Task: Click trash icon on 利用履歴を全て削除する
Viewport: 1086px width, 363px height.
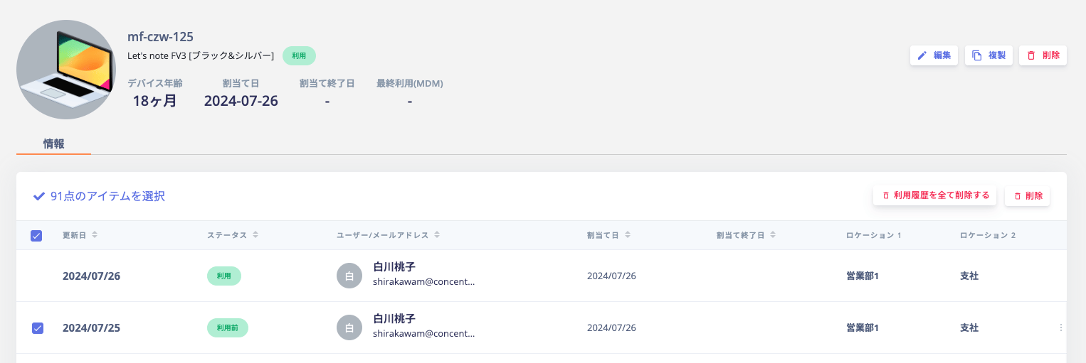Action: point(886,195)
